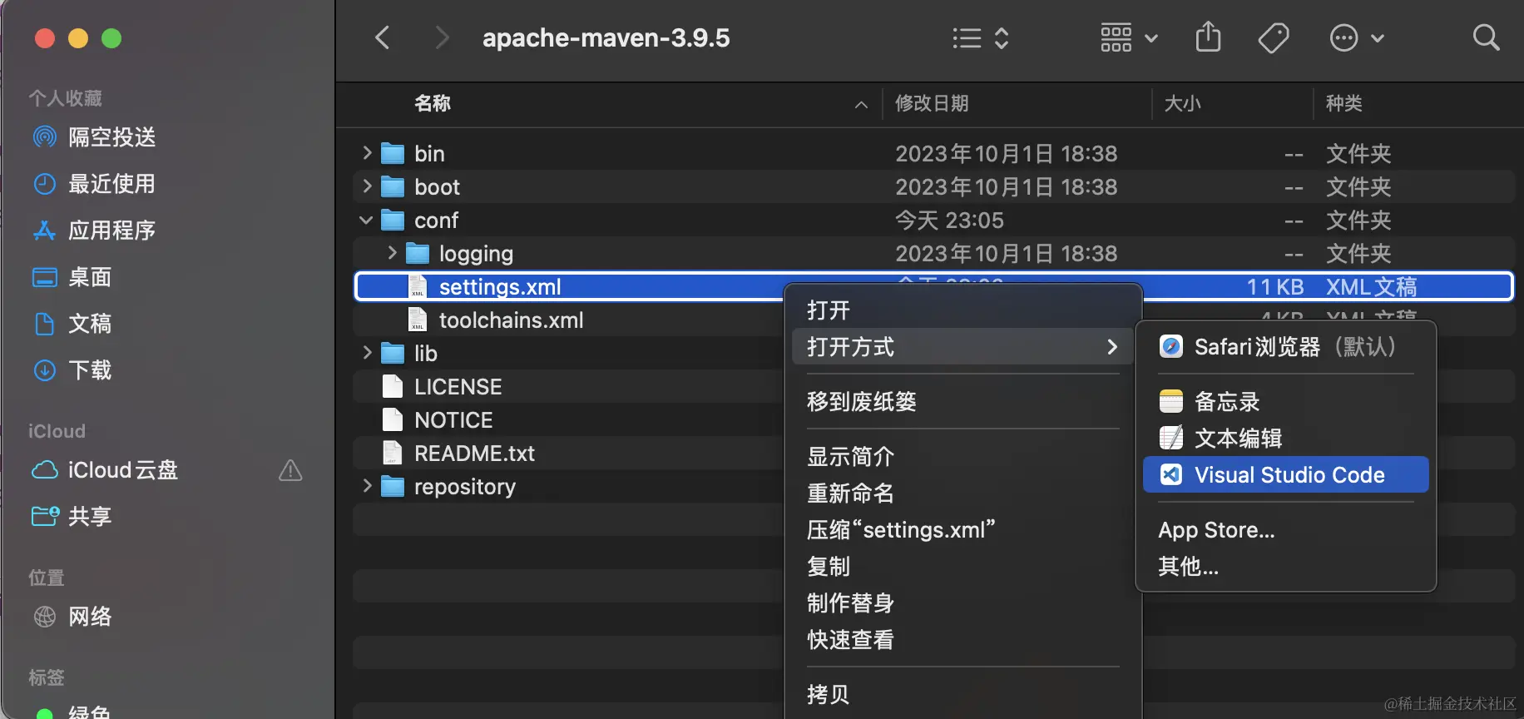Select the repository folder icon
1524x719 pixels.
393,487
